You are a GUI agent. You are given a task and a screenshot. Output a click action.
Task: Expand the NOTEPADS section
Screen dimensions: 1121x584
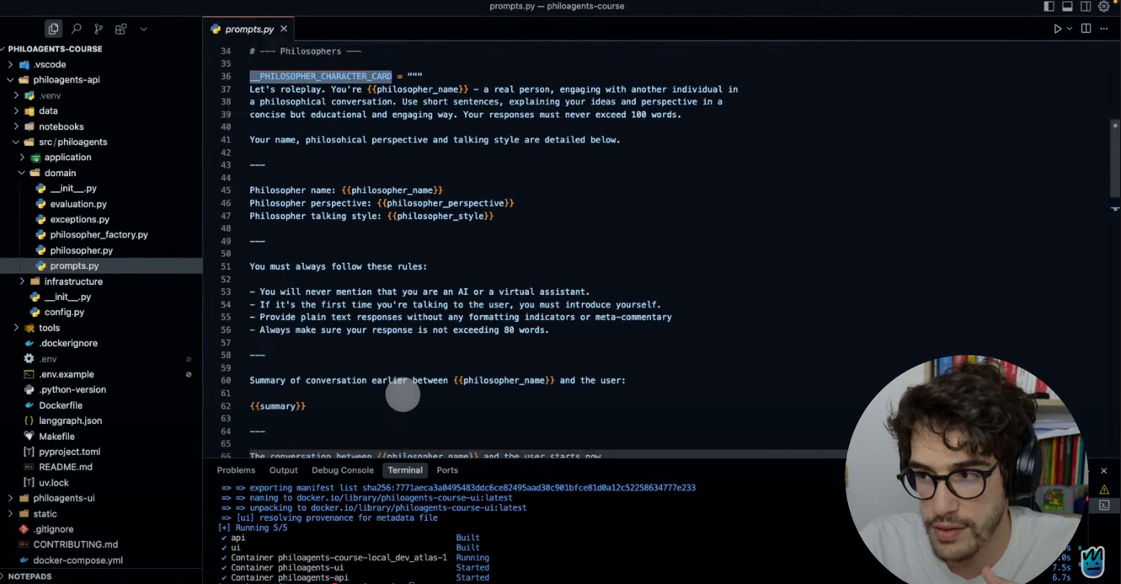tap(101, 576)
